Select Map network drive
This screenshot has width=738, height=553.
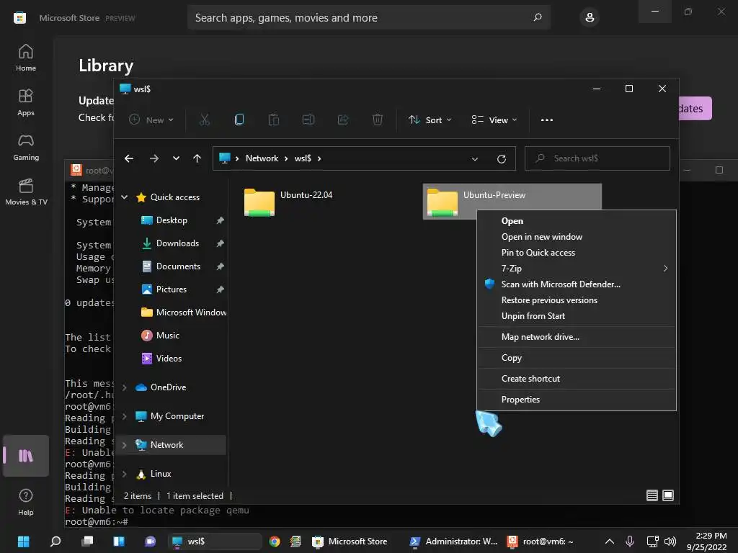[x=577, y=337]
